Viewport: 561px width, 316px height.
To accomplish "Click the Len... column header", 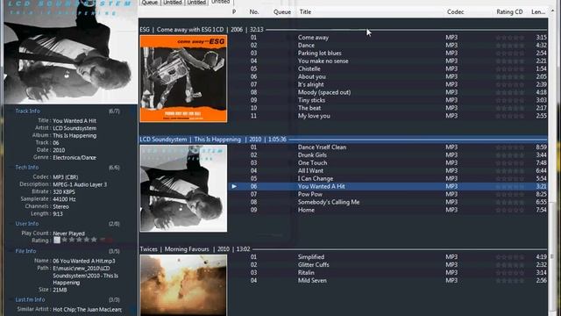I will point(538,11).
